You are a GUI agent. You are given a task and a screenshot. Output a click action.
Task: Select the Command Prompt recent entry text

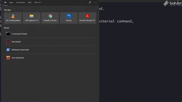tap(19, 34)
